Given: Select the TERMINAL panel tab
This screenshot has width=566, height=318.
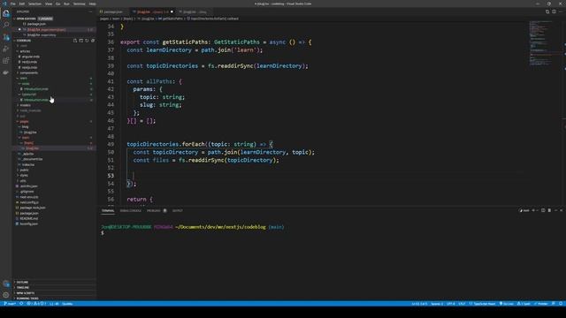Looking at the screenshot, I should coord(108,210).
